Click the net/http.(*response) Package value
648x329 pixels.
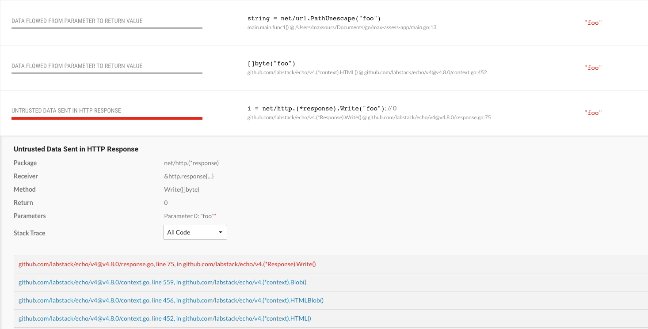pyautogui.click(x=190, y=163)
